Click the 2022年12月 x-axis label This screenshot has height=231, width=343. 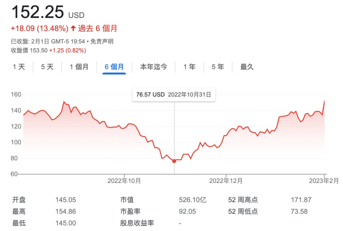[x=226, y=181]
